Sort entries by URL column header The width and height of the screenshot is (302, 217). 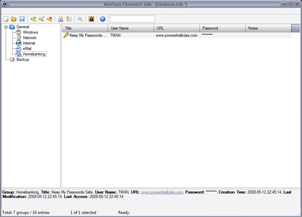[x=177, y=28]
